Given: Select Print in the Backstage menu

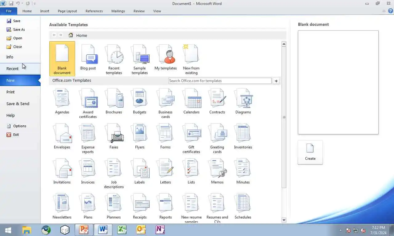Looking at the screenshot, I should [x=20, y=92].
